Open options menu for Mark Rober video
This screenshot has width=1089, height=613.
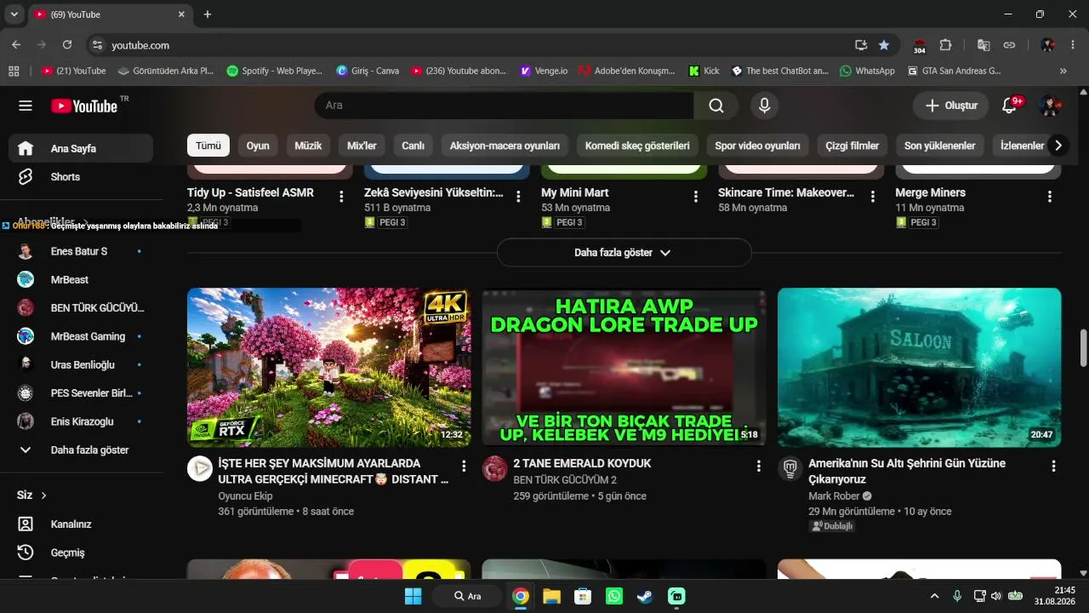pos(1053,466)
